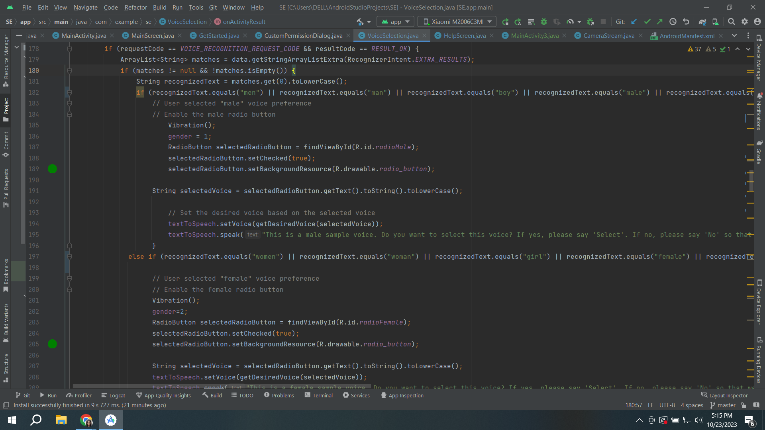
Task: Toggle the read-only lock in status bar
Action: click(743, 405)
